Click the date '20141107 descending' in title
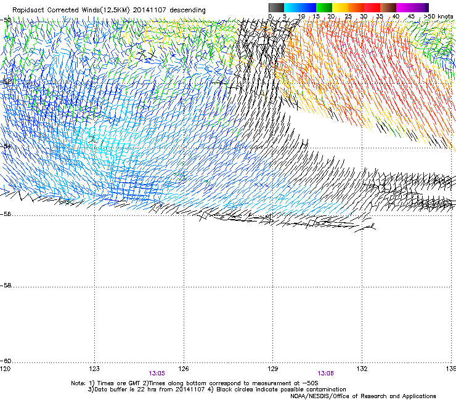456x400 pixels. [x=169, y=10]
